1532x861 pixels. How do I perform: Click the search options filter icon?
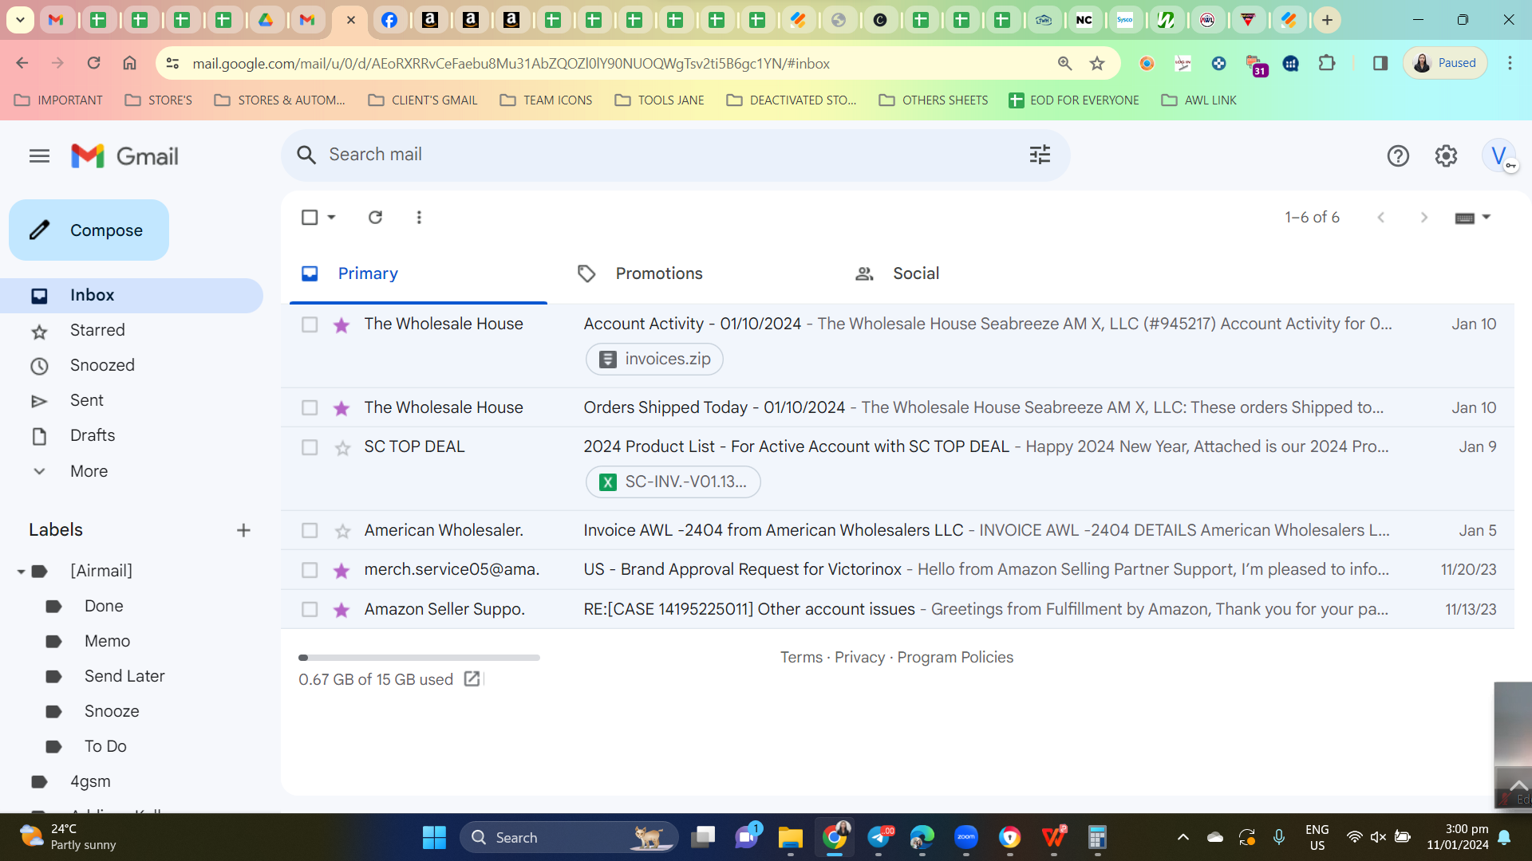point(1040,155)
